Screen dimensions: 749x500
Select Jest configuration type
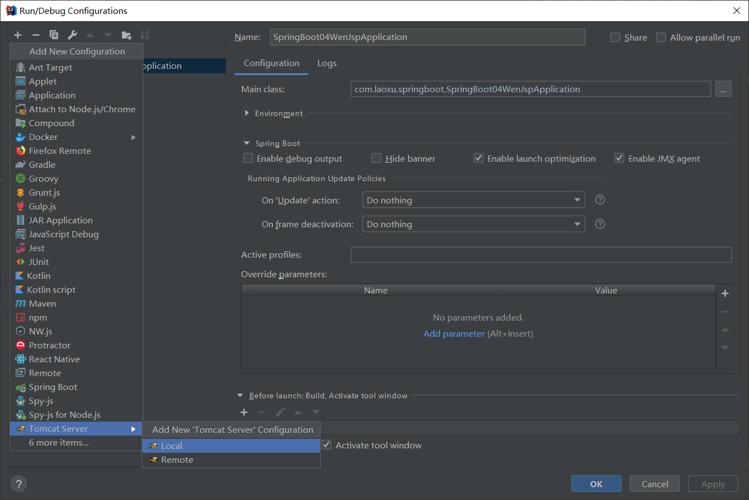pos(76,248)
